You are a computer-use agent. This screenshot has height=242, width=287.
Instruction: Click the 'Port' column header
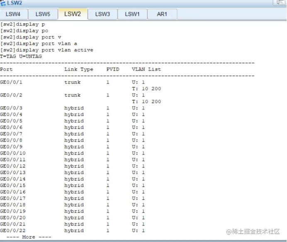coord(6,69)
